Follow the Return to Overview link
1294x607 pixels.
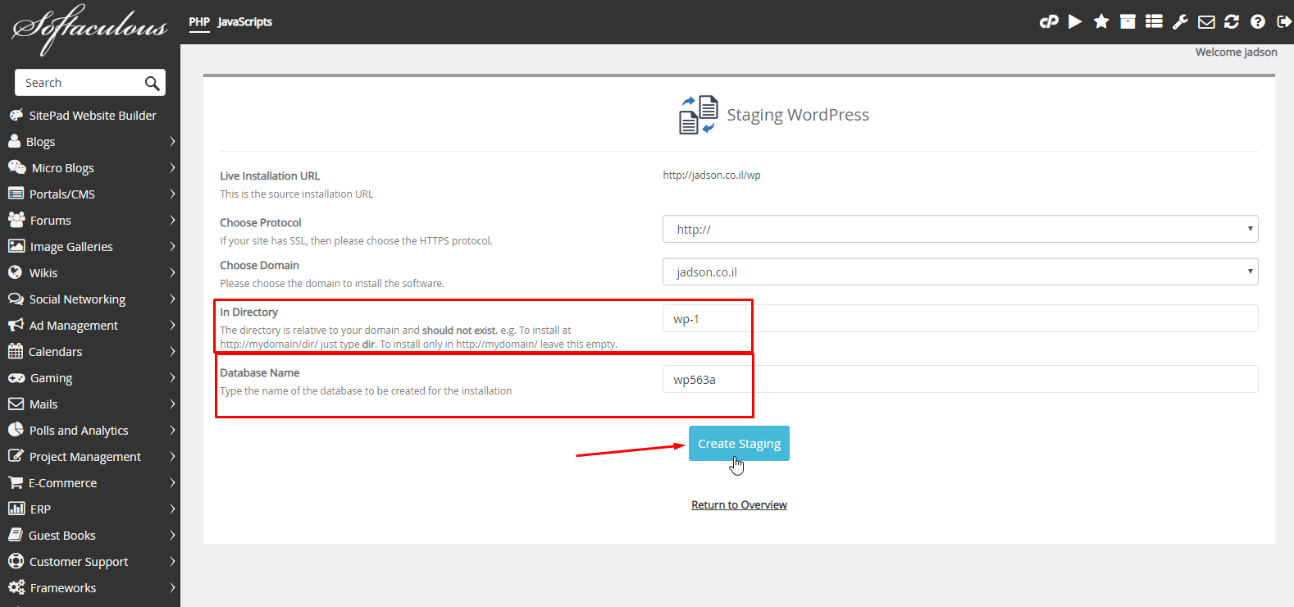(739, 504)
